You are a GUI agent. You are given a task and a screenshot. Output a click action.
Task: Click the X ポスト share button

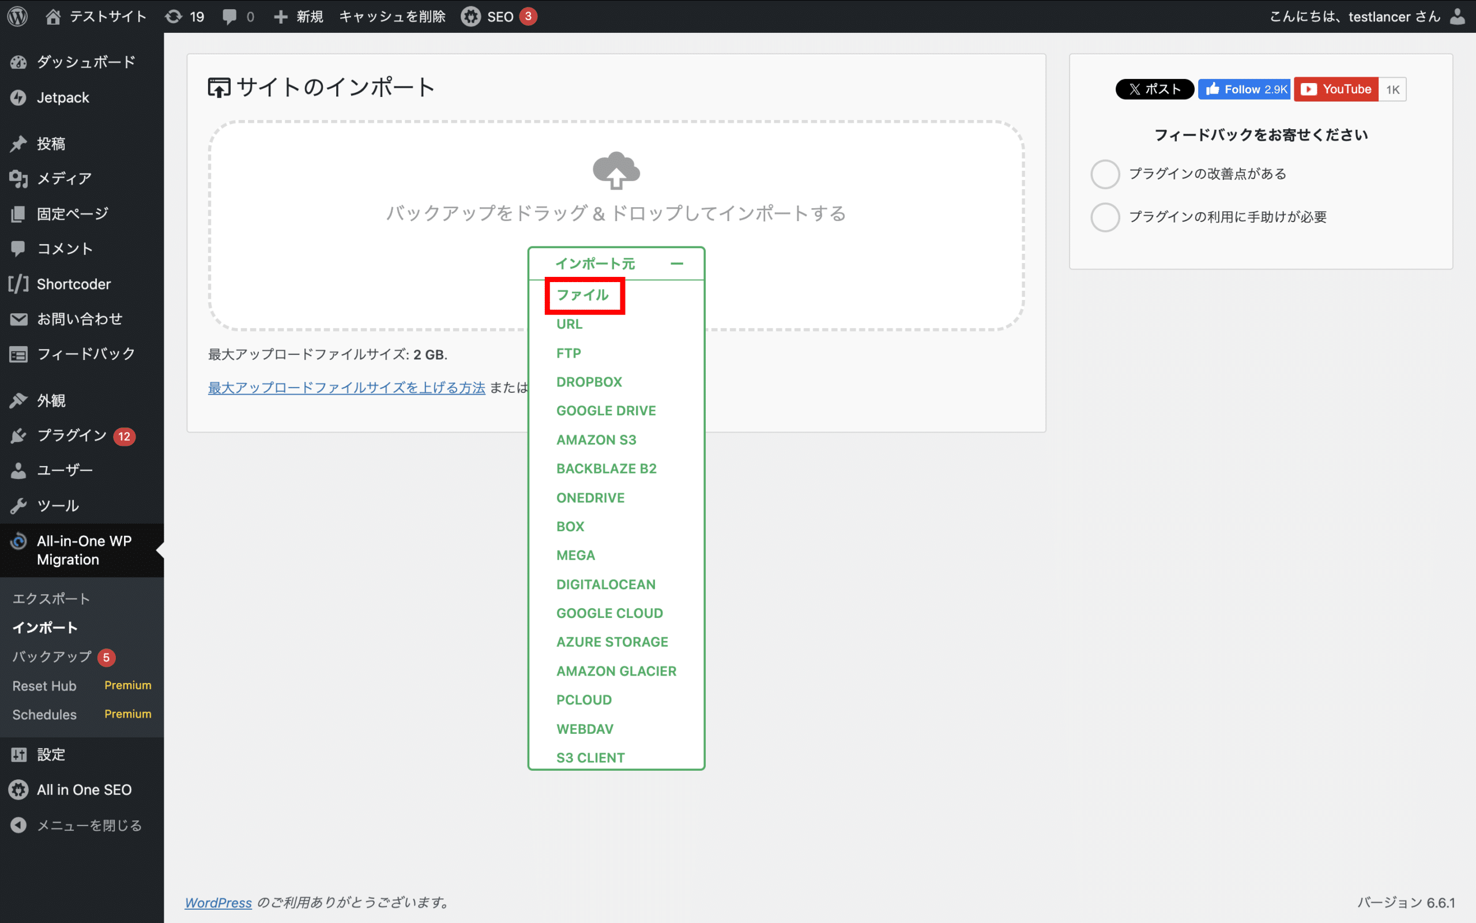pos(1155,89)
